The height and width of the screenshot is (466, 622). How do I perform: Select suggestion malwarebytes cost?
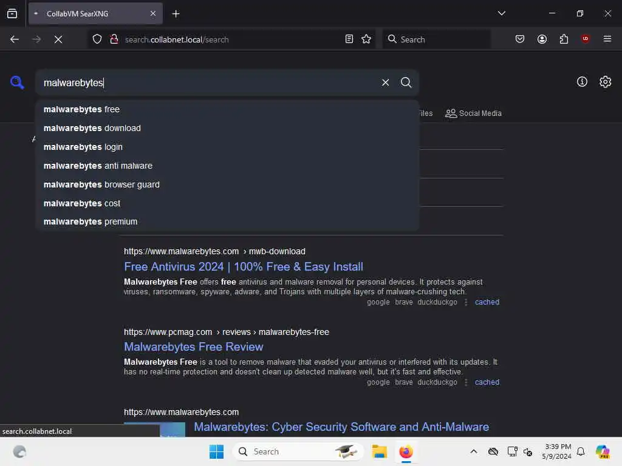(x=227, y=203)
